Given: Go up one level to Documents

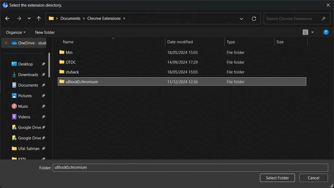Looking at the screenshot, I should 38,19.
